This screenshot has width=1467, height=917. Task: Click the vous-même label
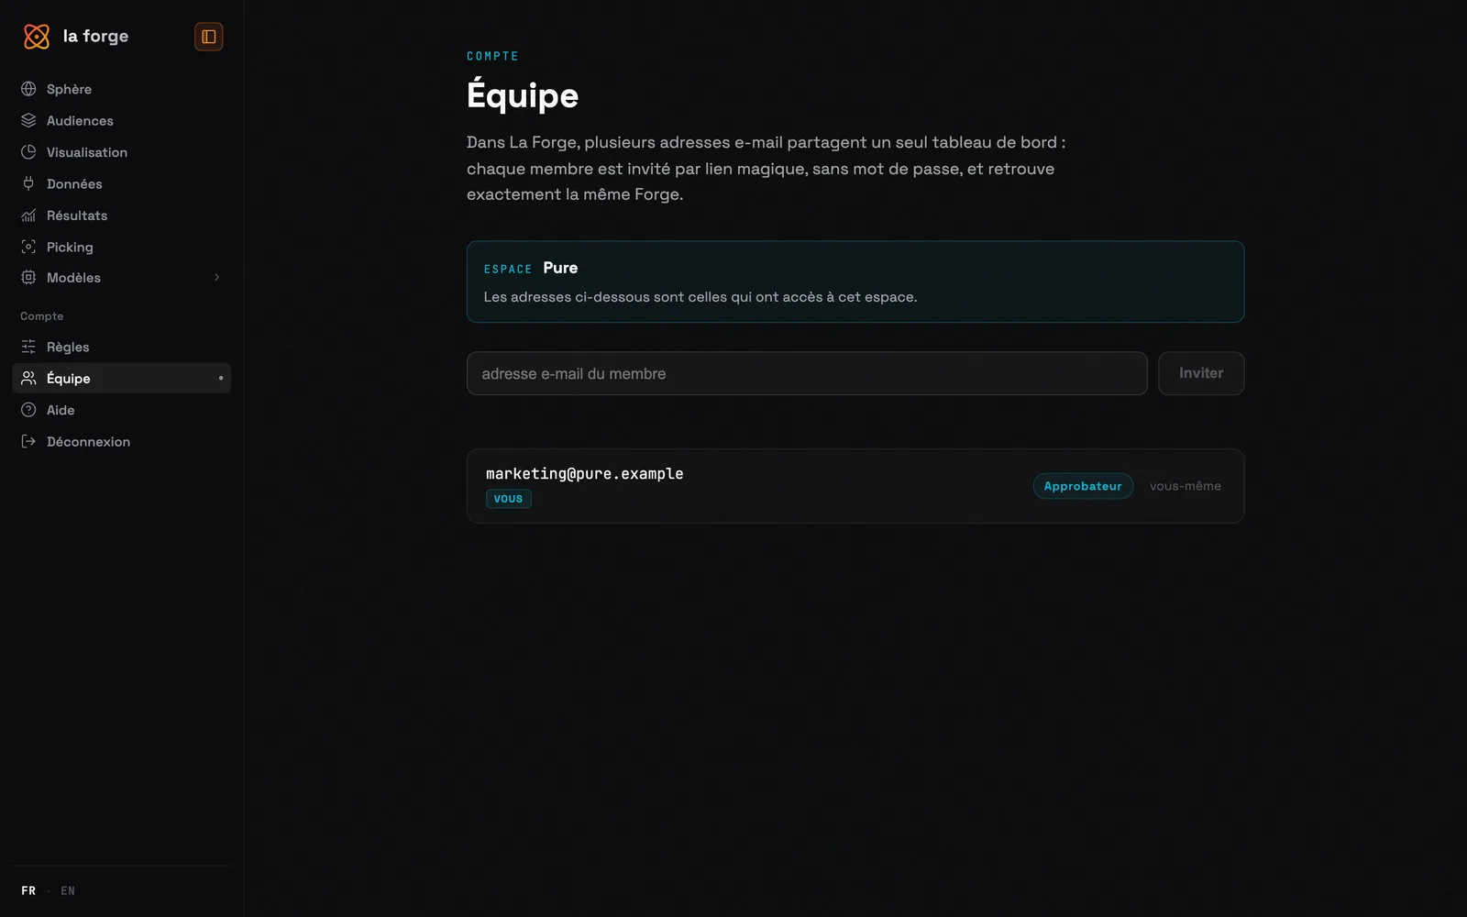pos(1185,486)
